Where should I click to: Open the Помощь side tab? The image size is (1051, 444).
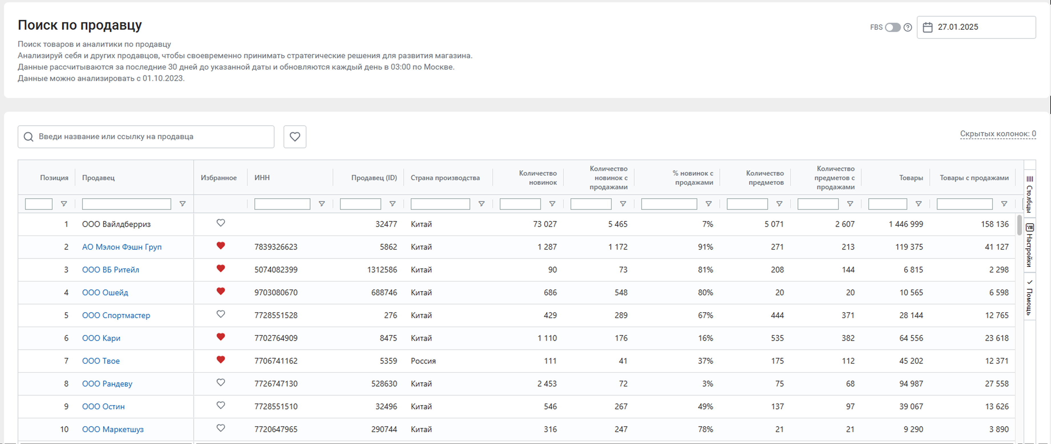tap(1029, 298)
